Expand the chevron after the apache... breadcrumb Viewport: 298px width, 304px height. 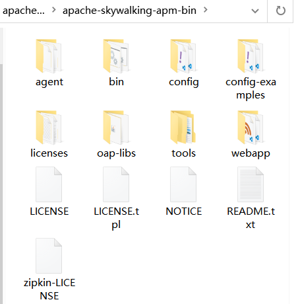point(53,10)
